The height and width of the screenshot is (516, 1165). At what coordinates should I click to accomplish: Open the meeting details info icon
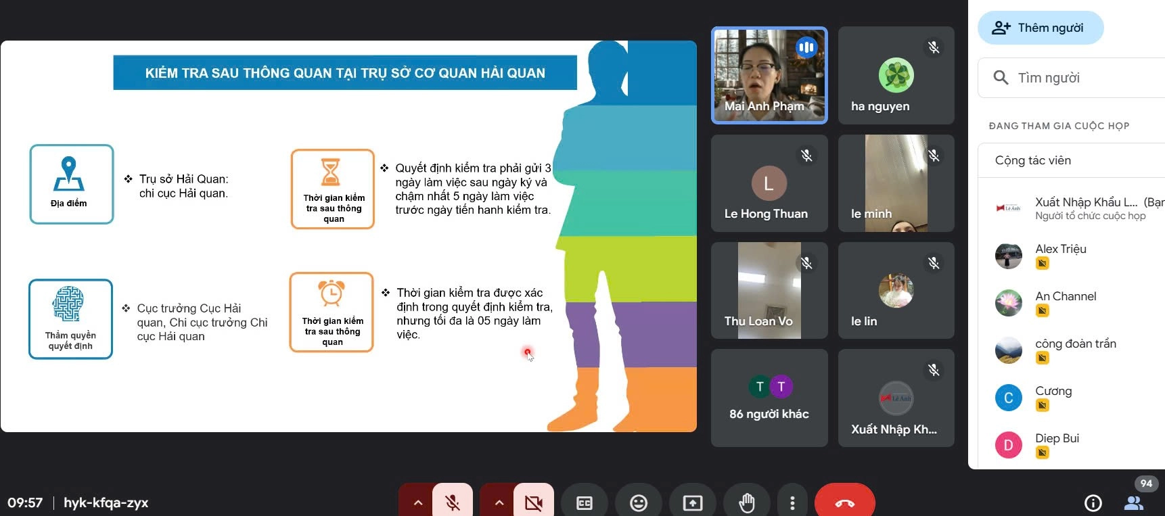tap(1093, 503)
